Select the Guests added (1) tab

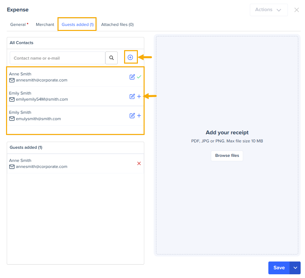click(77, 25)
